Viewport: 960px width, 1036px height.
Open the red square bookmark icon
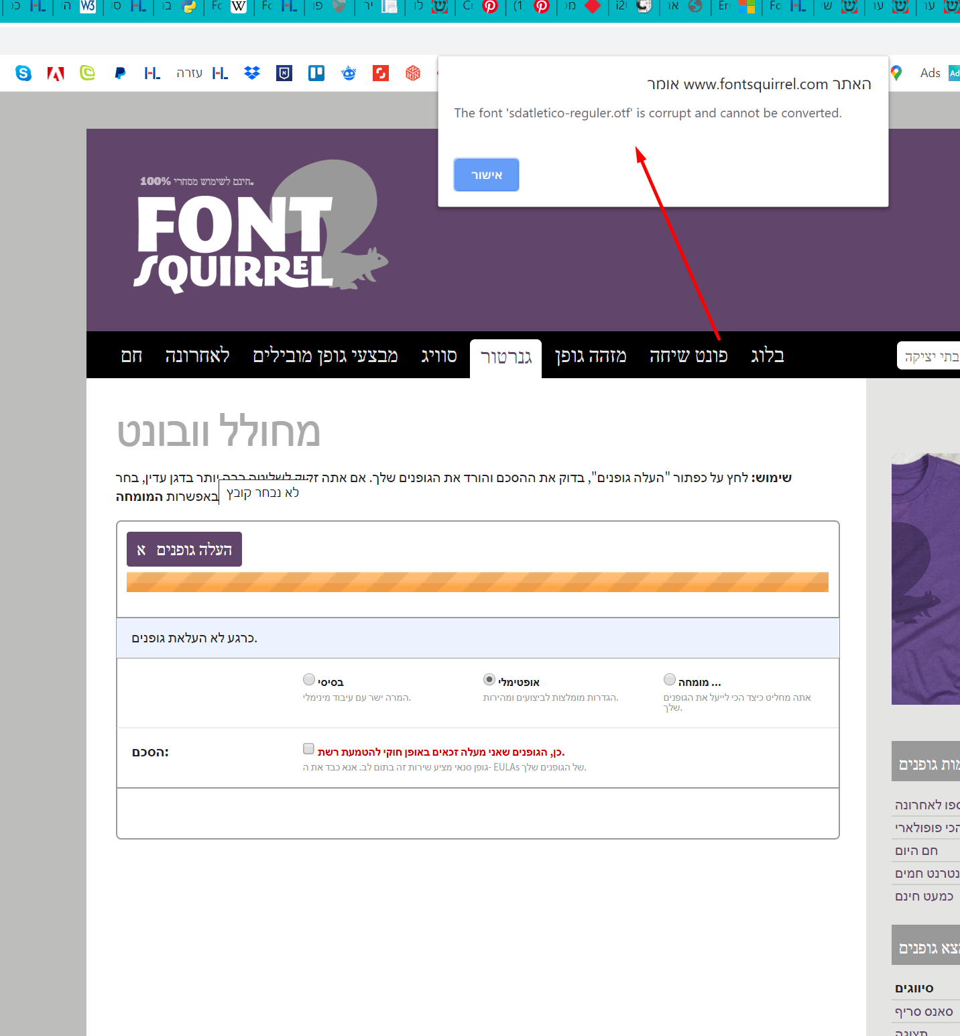pos(381,73)
